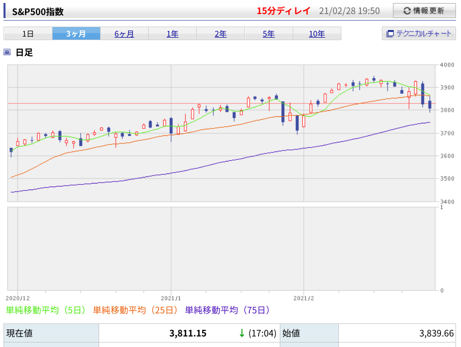Click the 15分ディレイ notice text
461x347 pixels.
[x=283, y=11]
